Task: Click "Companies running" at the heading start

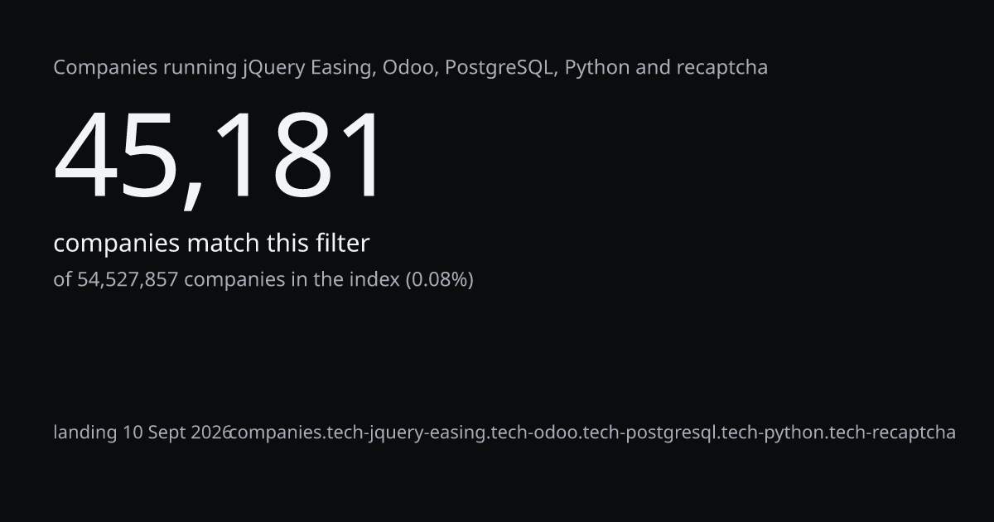Action: [x=146, y=68]
